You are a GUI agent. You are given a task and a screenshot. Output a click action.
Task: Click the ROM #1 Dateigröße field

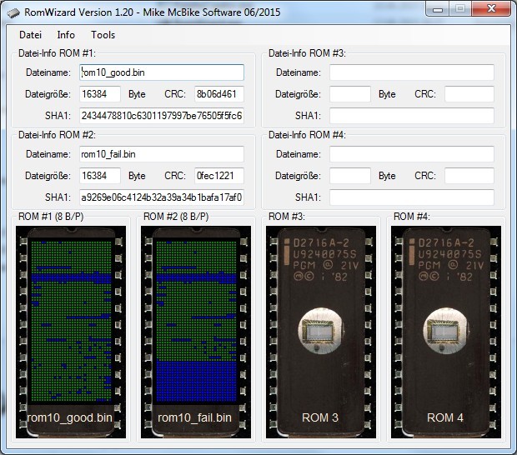click(100, 94)
